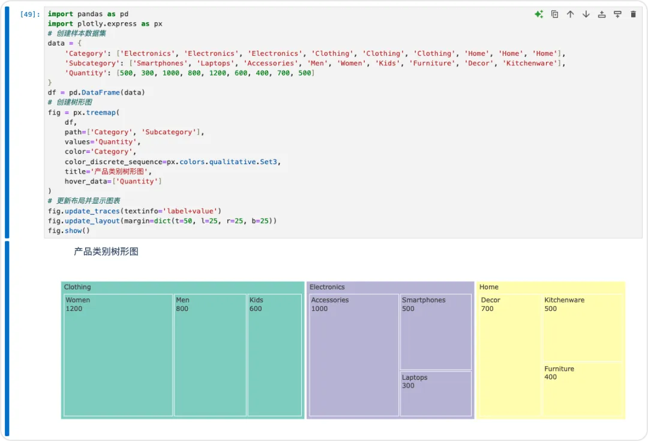Move cell up with arrow icon
This screenshot has height=441, width=648.
(x=571, y=14)
